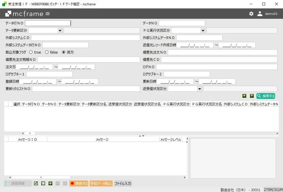283x192 pixels.
Task: Click the 外部システムデータNO field
Action: click(200, 38)
